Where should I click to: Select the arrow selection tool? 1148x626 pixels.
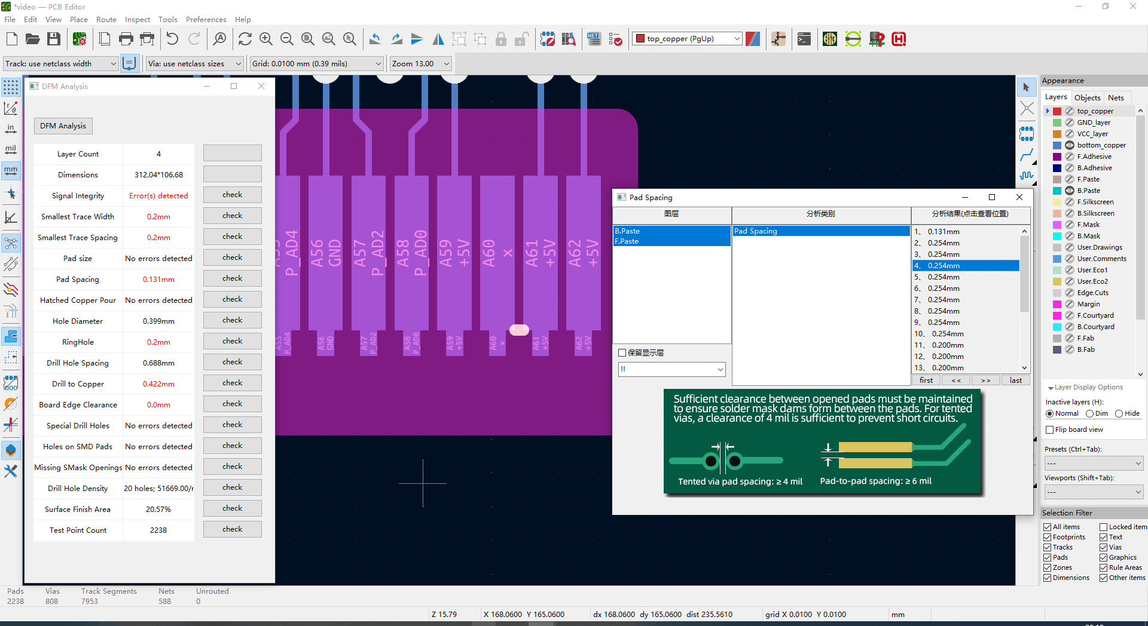click(1026, 88)
